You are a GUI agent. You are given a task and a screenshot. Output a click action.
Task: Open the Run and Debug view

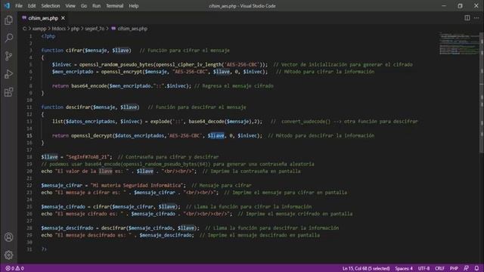pyautogui.click(x=8, y=74)
